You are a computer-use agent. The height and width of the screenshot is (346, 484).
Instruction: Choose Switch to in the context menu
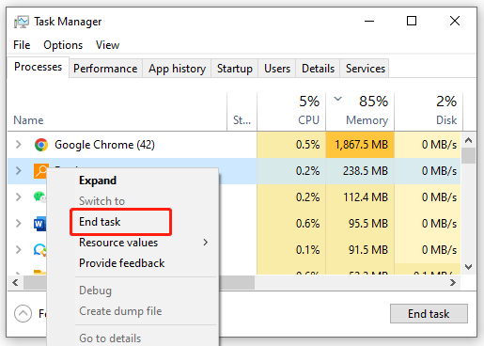tap(101, 201)
